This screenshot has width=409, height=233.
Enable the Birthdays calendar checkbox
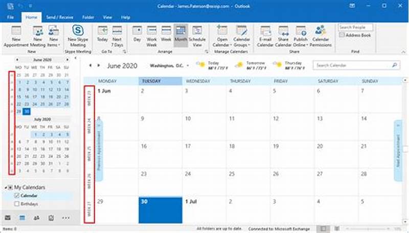click(17, 204)
